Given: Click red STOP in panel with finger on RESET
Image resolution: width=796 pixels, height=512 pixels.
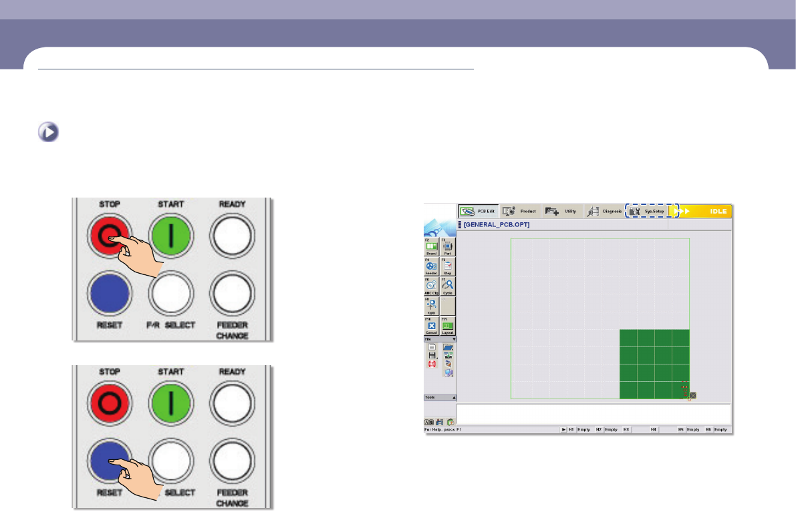Looking at the screenshot, I should (110, 403).
